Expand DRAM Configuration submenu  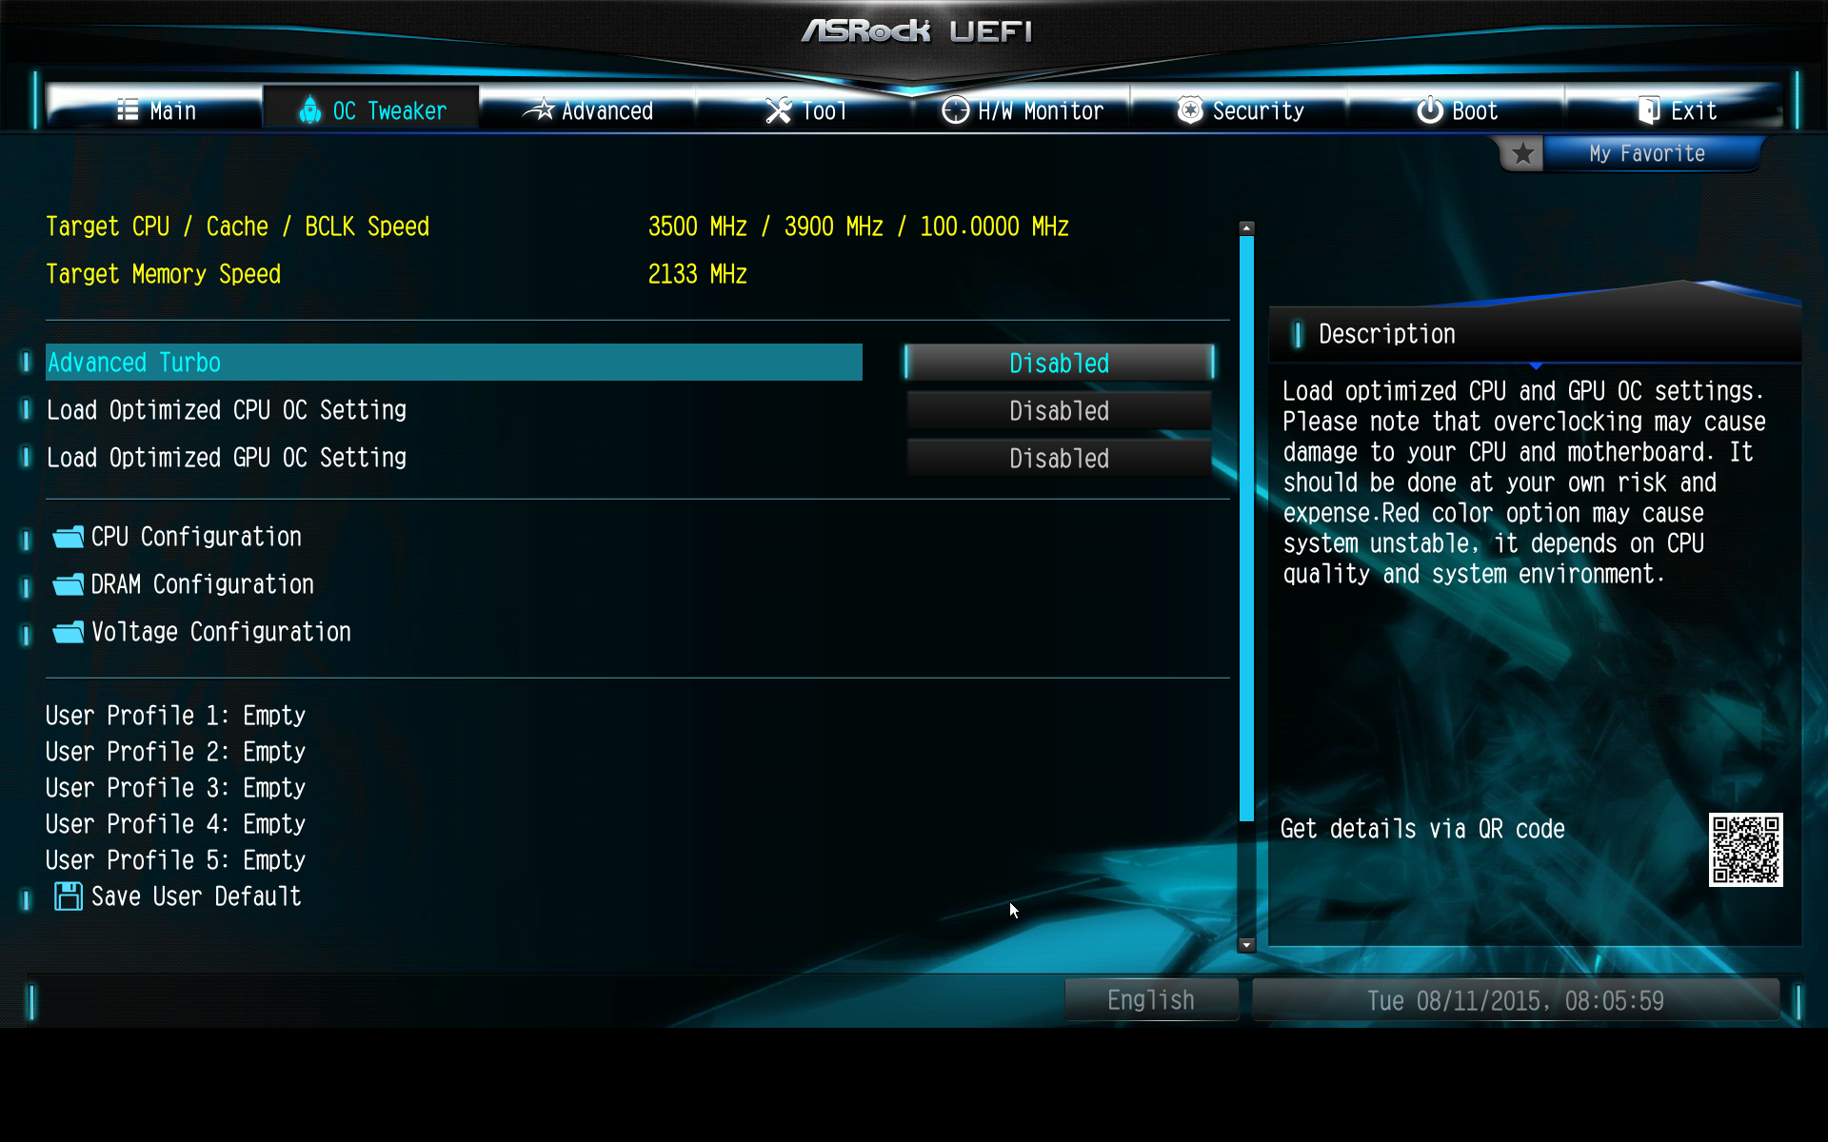coord(201,584)
